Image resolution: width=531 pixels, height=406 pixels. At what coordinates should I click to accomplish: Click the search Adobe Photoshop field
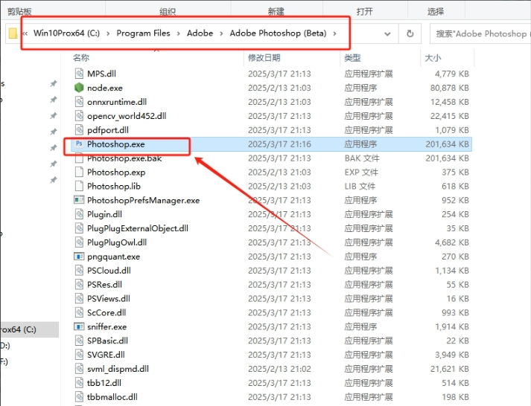(x=480, y=33)
